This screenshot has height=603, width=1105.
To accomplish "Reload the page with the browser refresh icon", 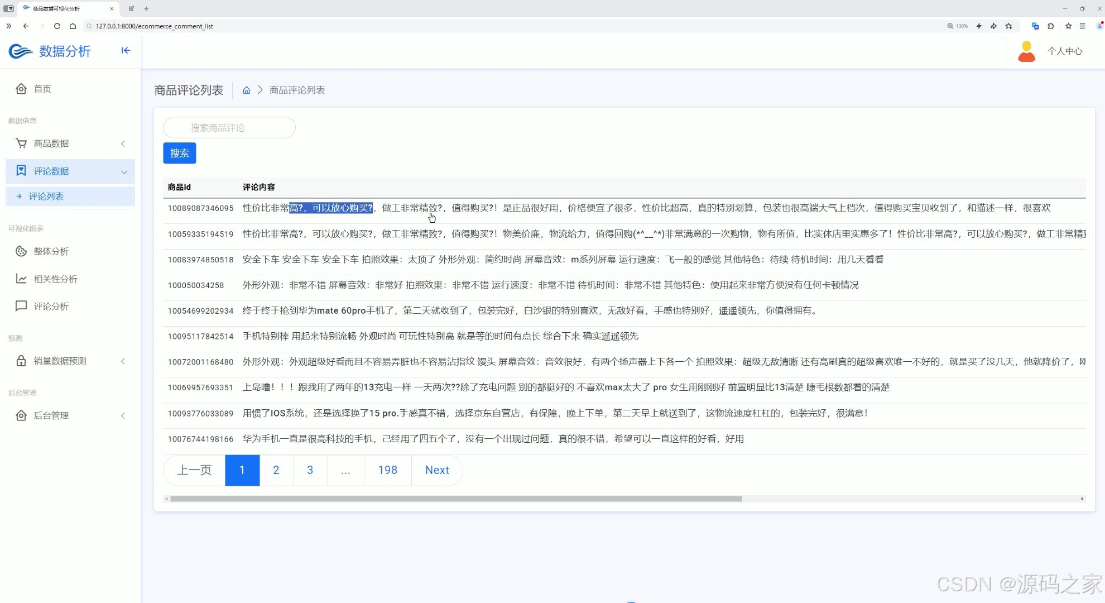I will [57, 26].
